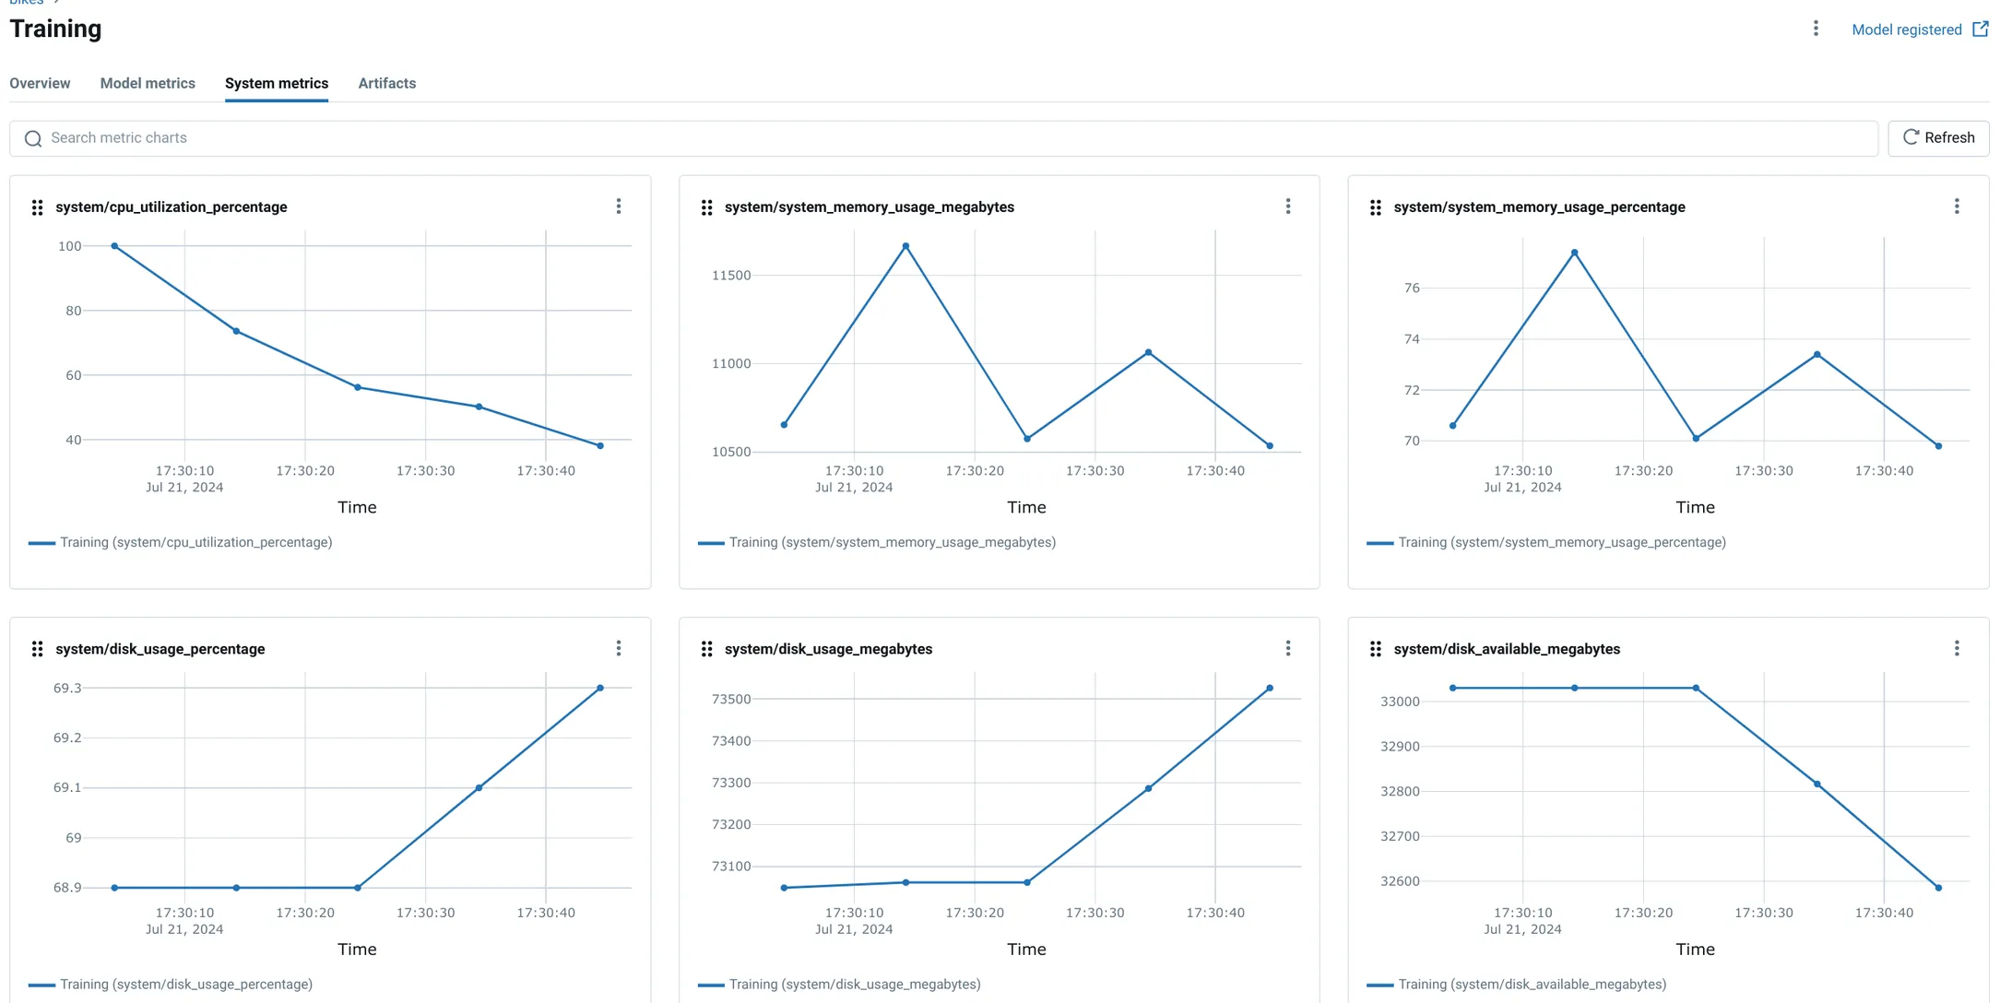Open the Artifacts tab
Image resolution: width=2000 pixels, height=1003 pixels.
coord(387,83)
